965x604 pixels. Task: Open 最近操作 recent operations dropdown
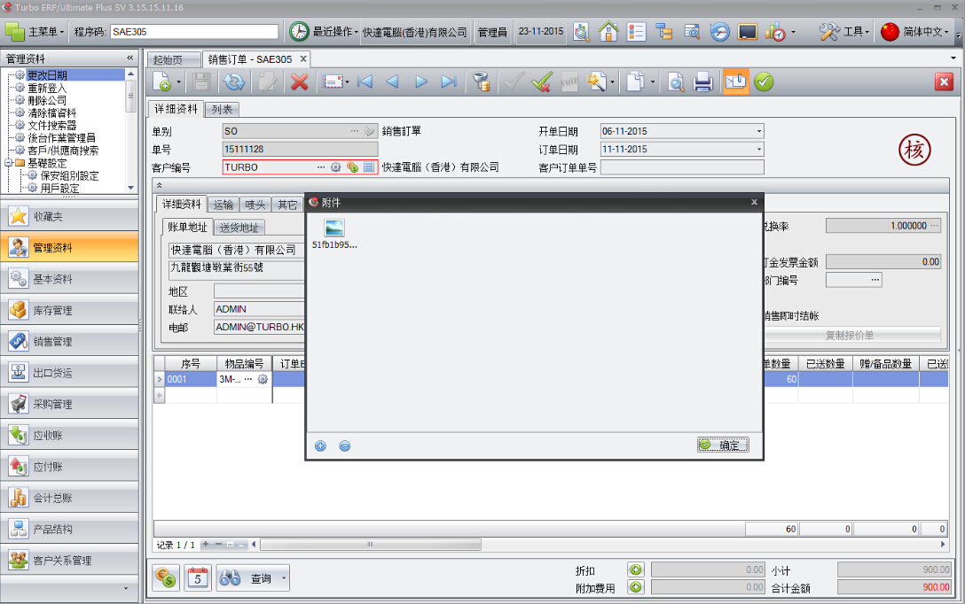coord(324,31)
